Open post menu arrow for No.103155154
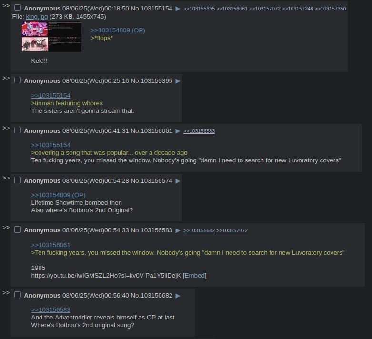The height and width of the screenshot is (339, 372). pos(178,9)
